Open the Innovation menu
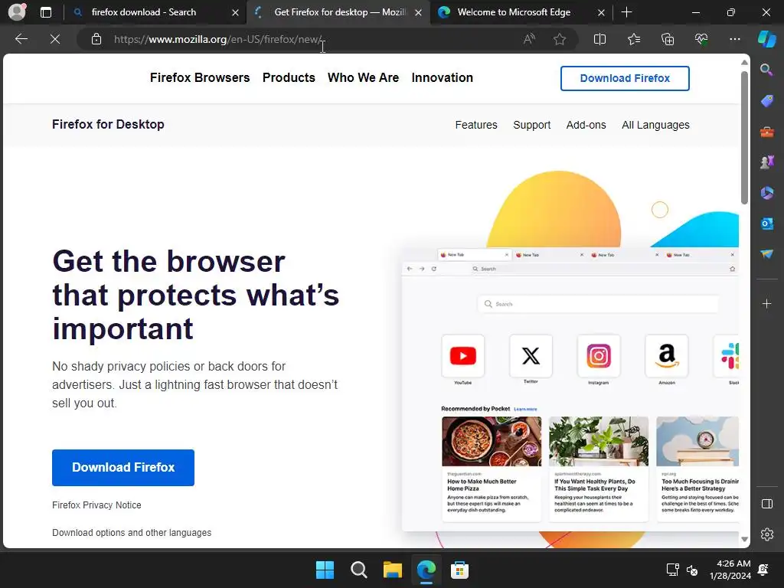The height and width of the screenshot is (588, 784). 442,77
